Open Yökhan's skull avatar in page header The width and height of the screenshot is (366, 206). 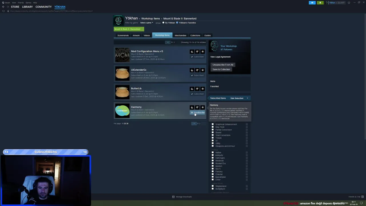118,21
